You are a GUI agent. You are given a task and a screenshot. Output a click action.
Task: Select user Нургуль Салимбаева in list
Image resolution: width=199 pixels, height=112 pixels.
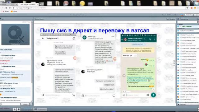tap(188, 31)
